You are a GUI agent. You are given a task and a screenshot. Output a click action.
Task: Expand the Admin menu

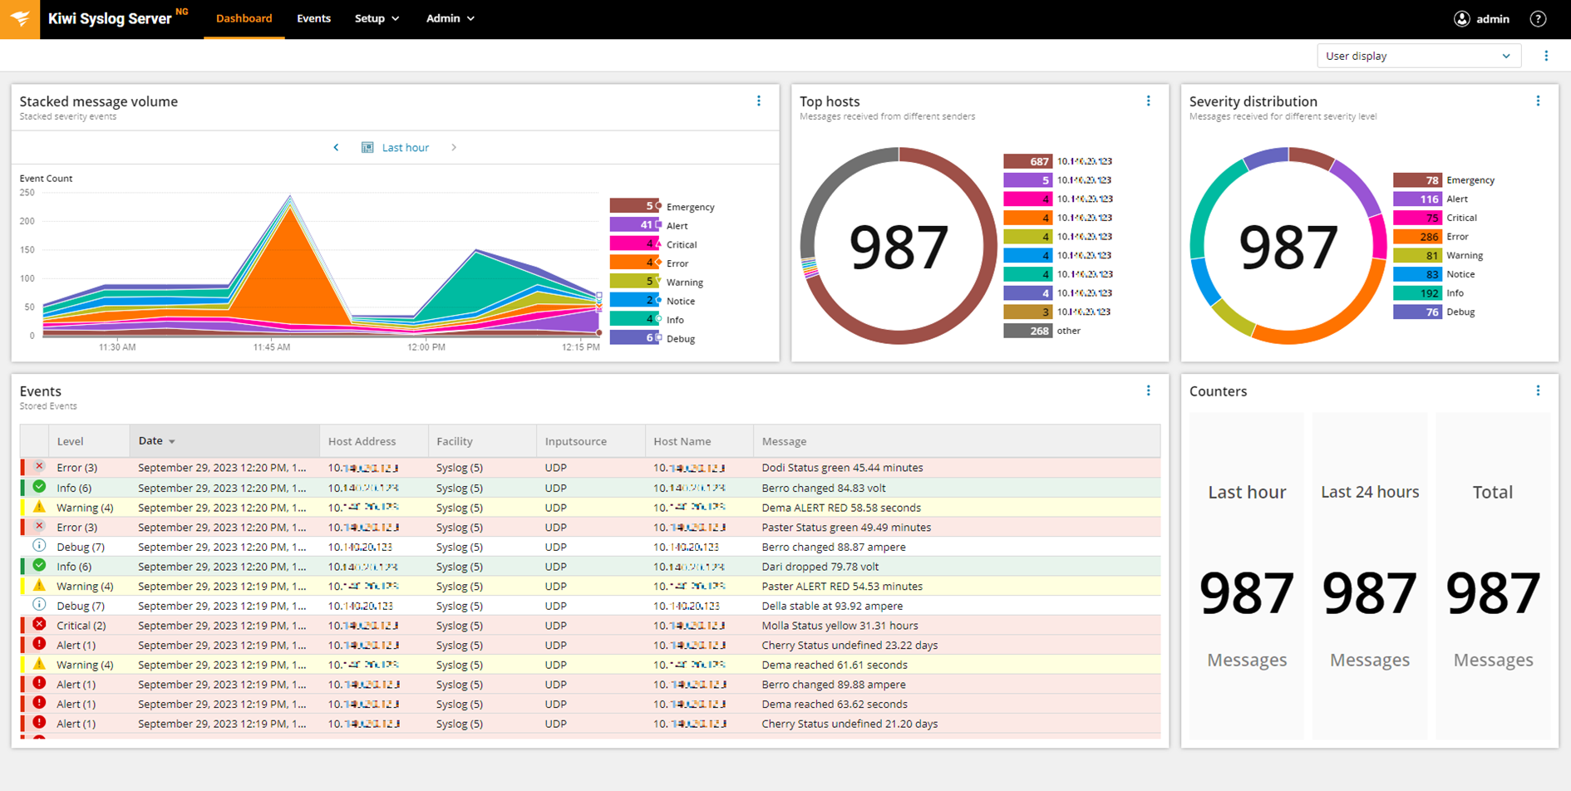[451, 19]
